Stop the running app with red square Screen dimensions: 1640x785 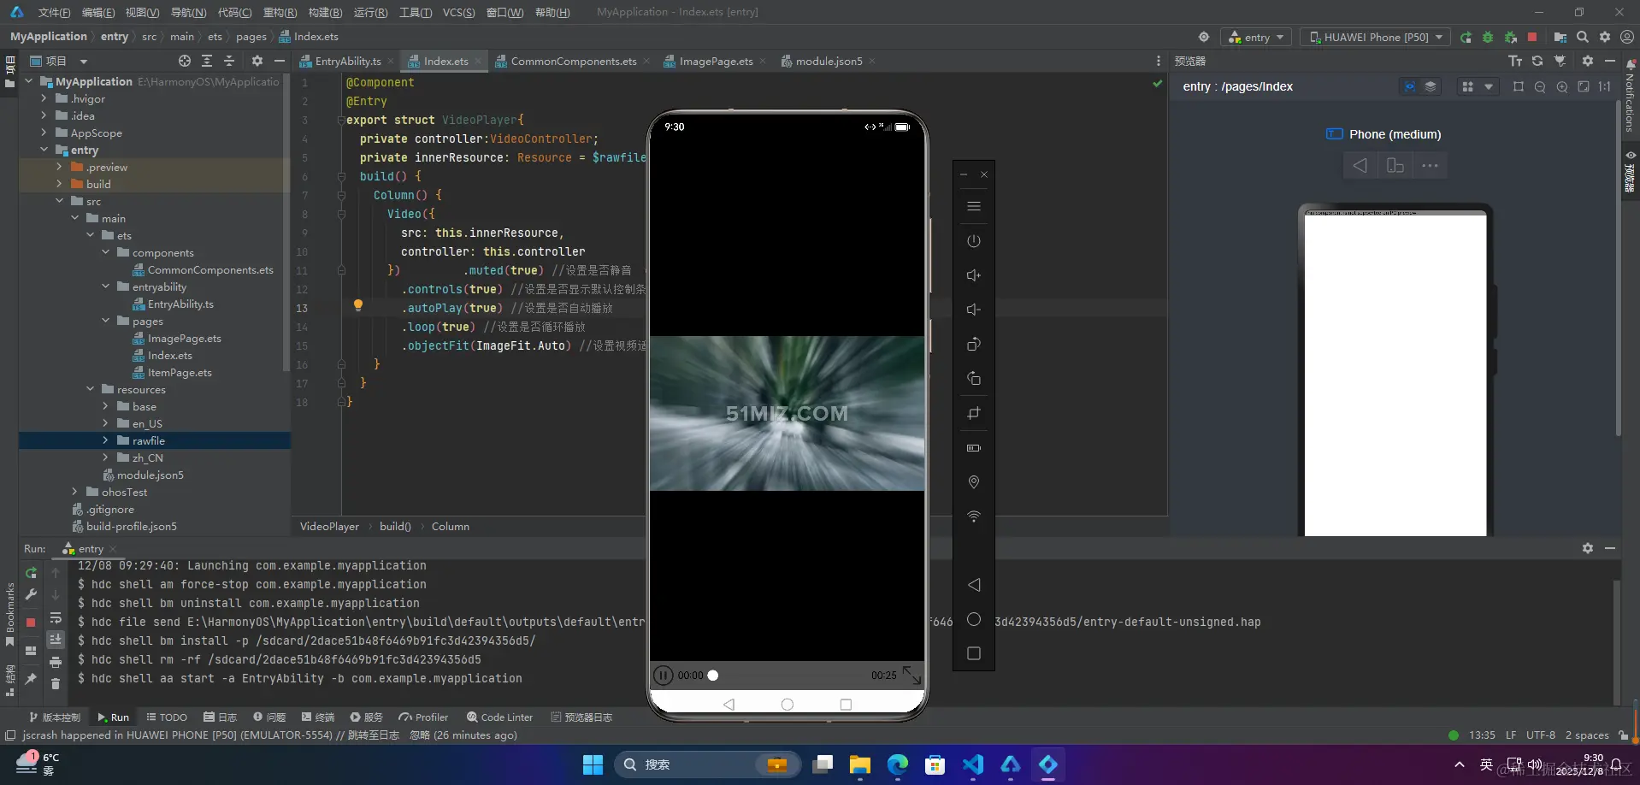(x=1532, y=38)
